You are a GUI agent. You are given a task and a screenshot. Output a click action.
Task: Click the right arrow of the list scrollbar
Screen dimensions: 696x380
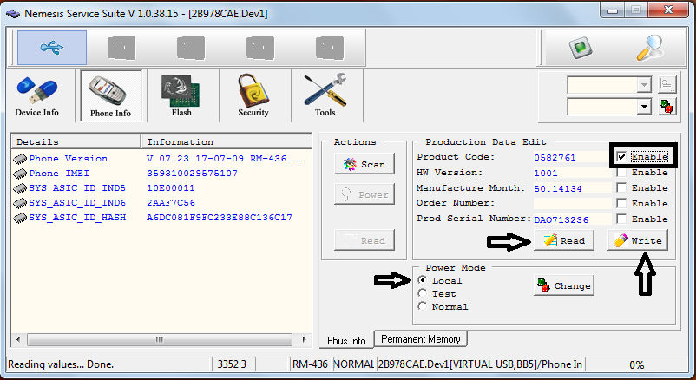pyautogui.click(x=304, y=339)
